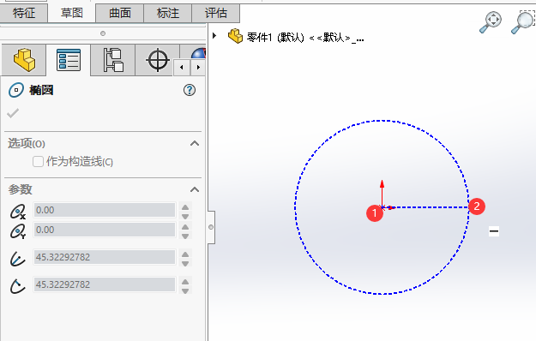The height and width of the screenshot is (341, 536).
Task: Collapse the 选项 section
Action: tap(195, 143)
